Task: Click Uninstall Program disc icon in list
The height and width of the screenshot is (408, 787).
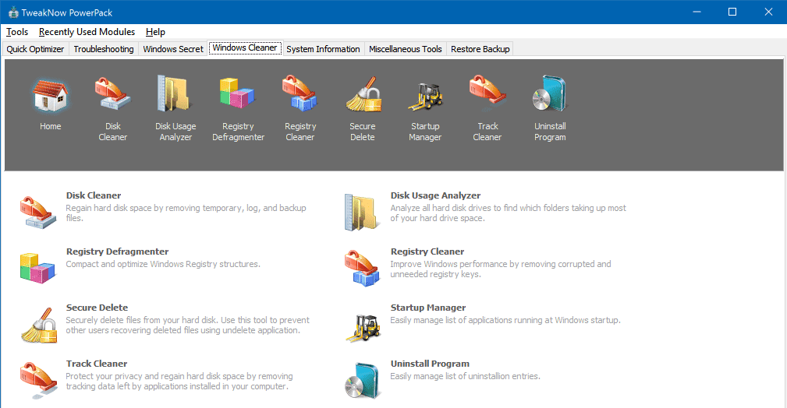Action: (363, 381)
